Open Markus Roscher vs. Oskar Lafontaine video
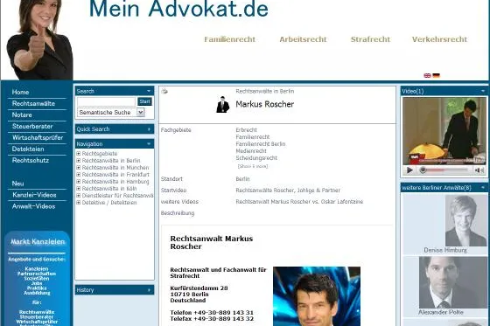This screenshot has height=326, width=490. (x=299, y=202)
